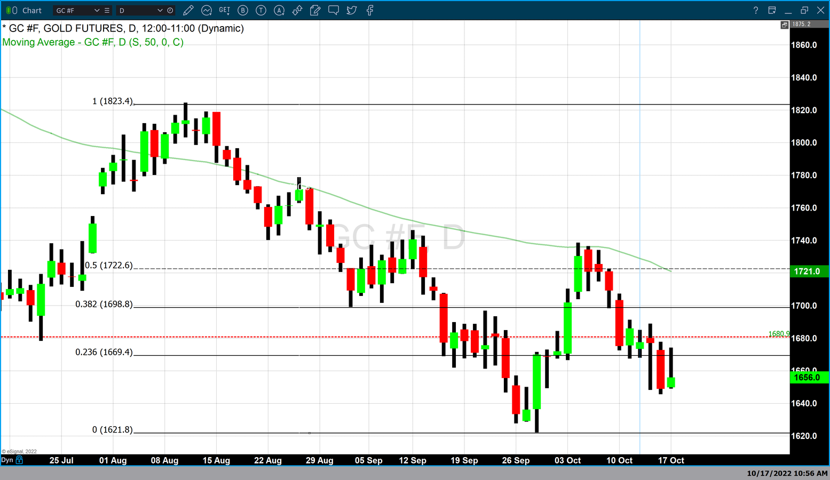Click the circled T toolbar icon
830x480 pixels.
[x=261, y=10]
